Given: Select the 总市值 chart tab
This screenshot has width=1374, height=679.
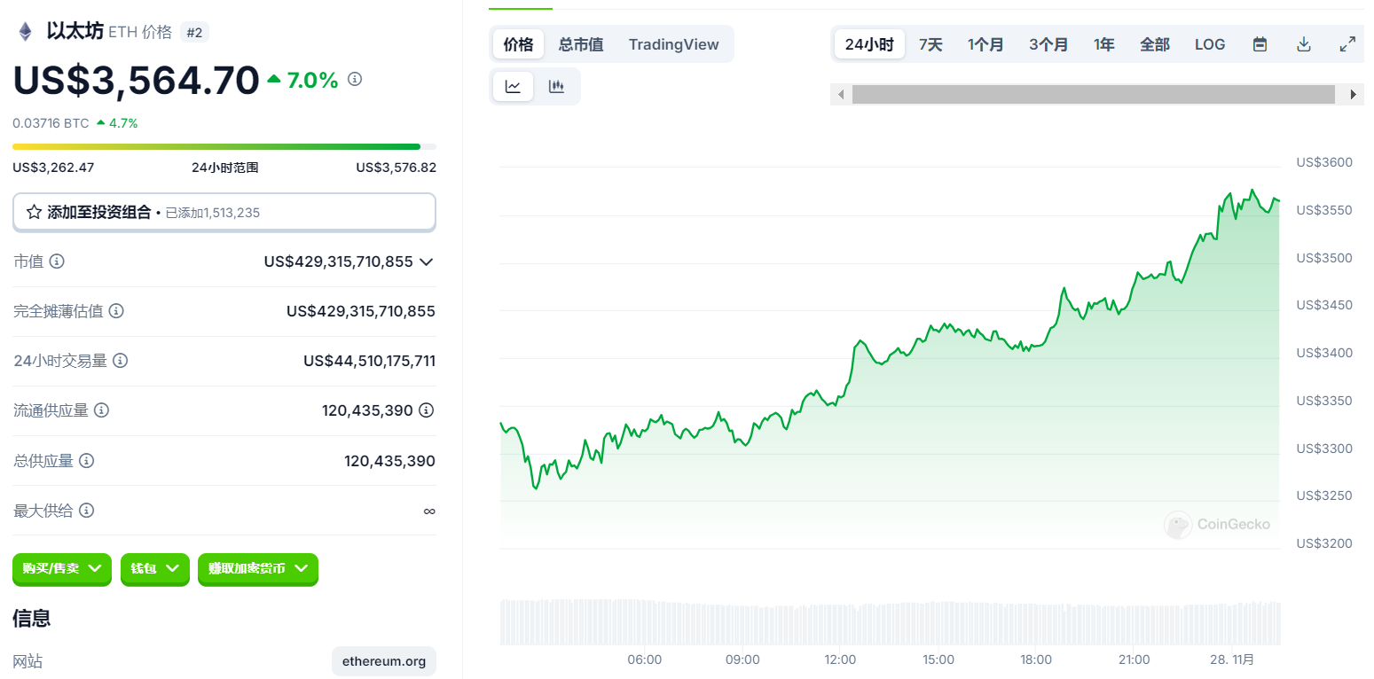Looking at the screenshot, I should (581, 44).
